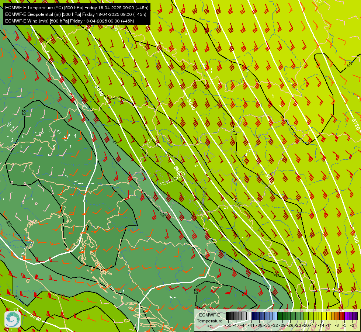Pick the red swatch just before -5
Screen dimensions: 361x332
coord(343,316)
